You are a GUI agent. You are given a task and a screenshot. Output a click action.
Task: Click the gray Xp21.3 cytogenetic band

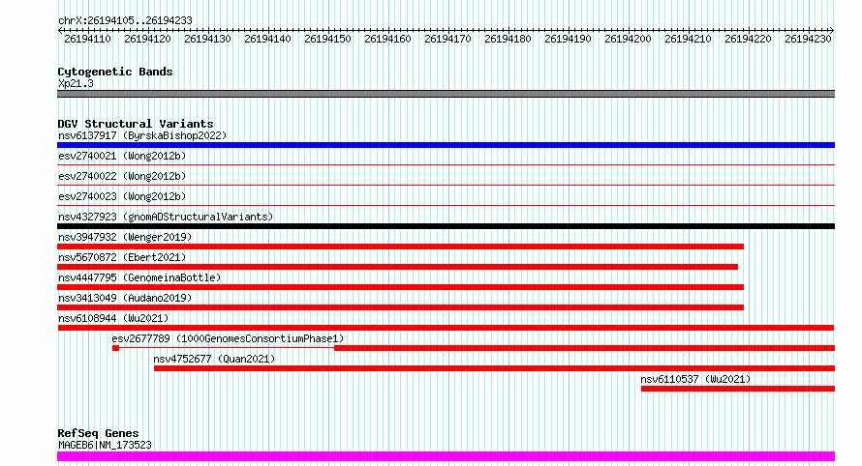click(446, 94)
